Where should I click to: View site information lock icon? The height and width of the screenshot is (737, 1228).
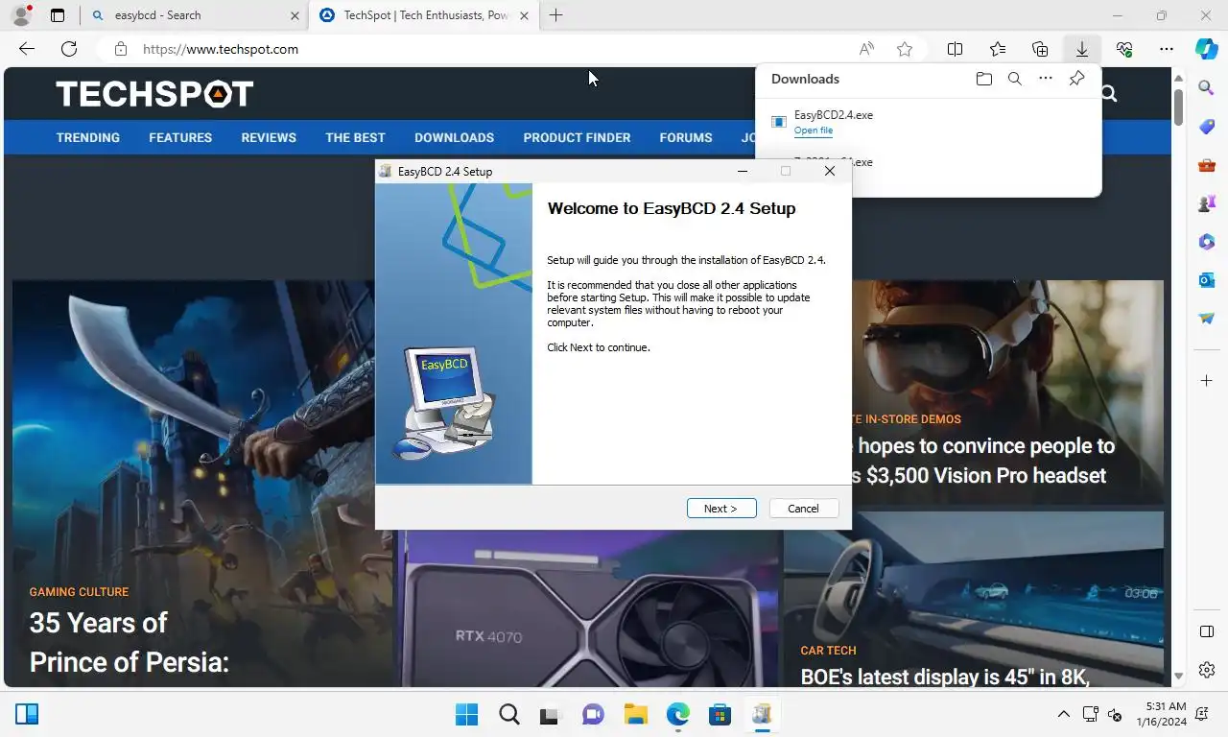[x=120, y=49]
